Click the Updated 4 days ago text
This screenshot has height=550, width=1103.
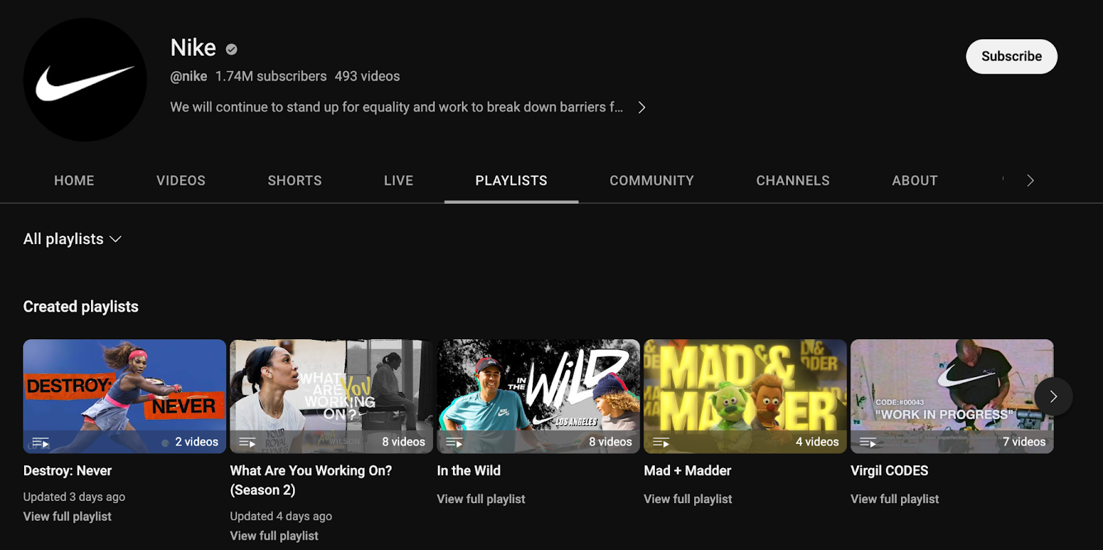tap(281, 516)
